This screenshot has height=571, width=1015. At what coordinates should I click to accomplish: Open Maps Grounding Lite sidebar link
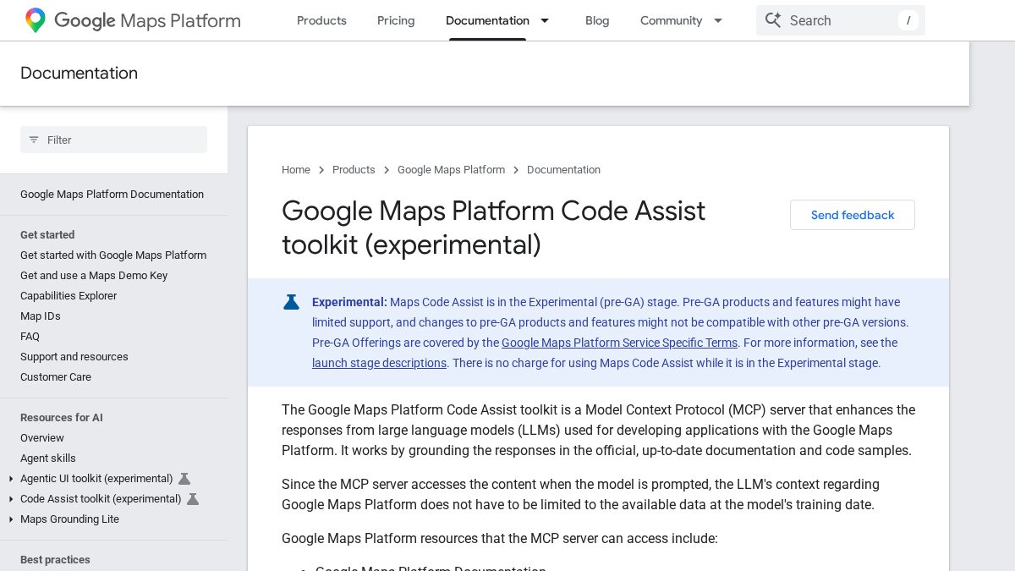(x=69, y=519)
